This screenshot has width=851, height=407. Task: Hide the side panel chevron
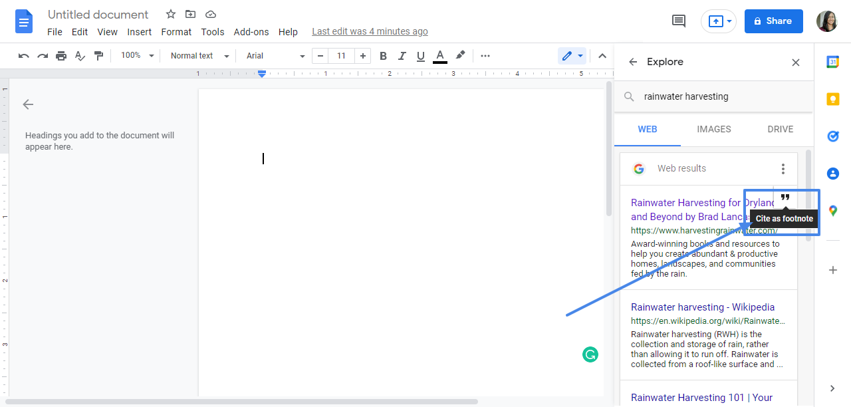point(832,388)
